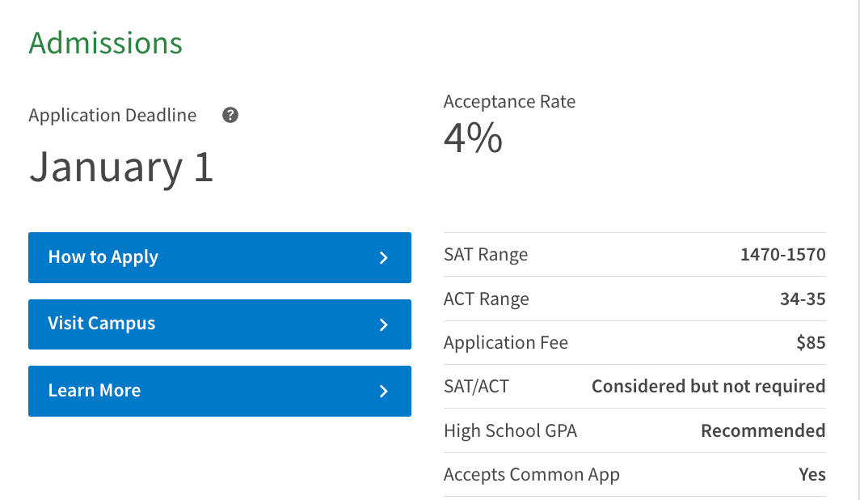The image size is (860, 500).
Task: Click the How to Apply chevron arrow
Action: 384,258
